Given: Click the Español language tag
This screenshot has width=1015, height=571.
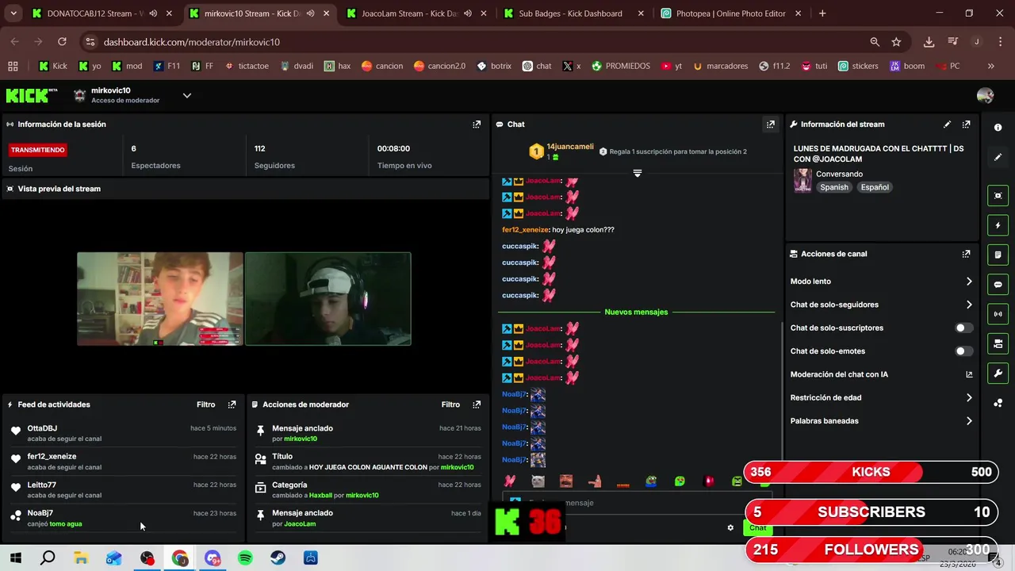Looking at the screenshot, I should (x=875, y=187).
